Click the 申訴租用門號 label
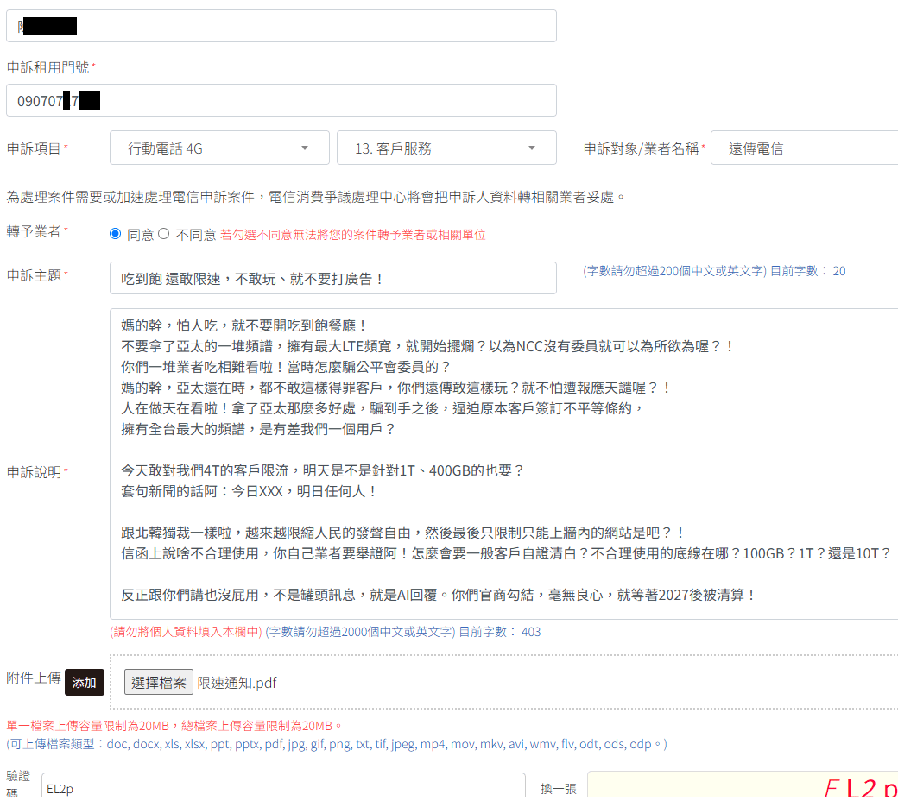The width and height of the screenshot is (898, 801). point(47,67)
